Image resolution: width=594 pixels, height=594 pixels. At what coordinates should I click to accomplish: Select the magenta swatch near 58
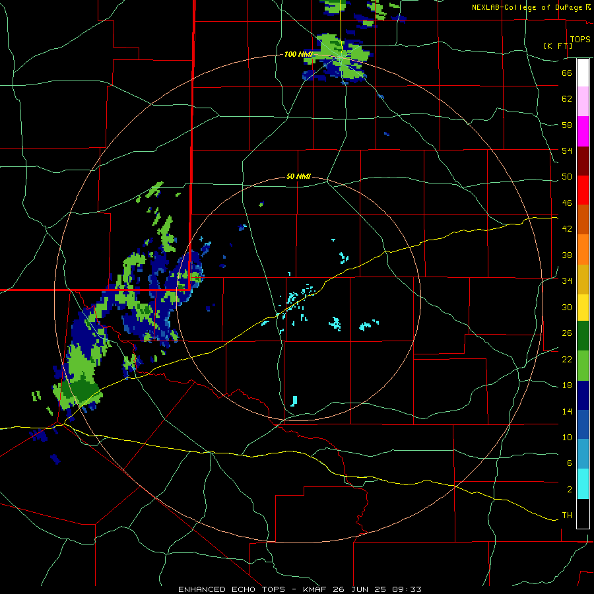(x=583, y=131)
